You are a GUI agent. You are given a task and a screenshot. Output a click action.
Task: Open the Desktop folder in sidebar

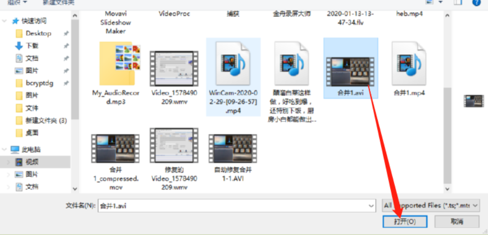tap(38, 33)
